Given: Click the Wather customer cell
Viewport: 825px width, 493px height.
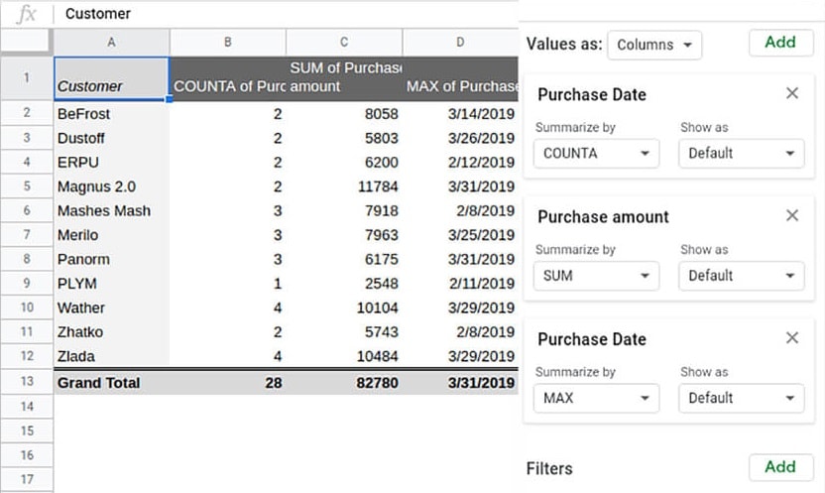Looking at the screenshot, I should click(x=111, y=308).
